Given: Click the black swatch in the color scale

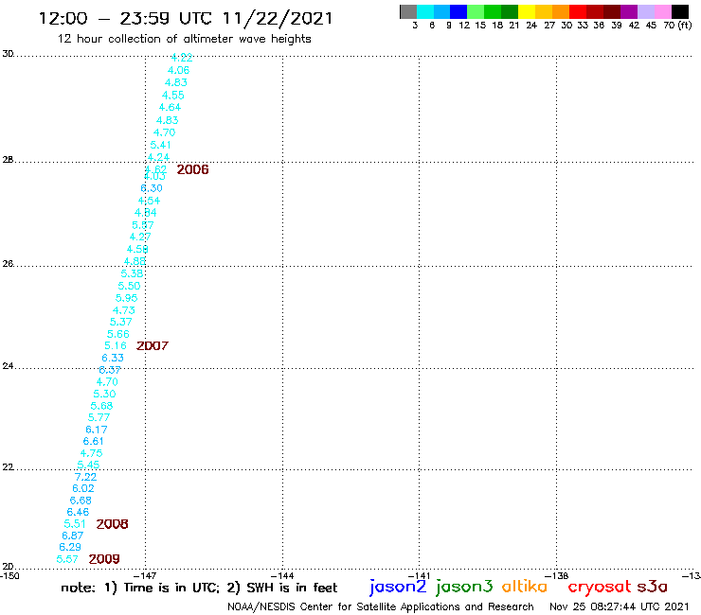Looking at the screenshot, I should (x=680, y=11).
